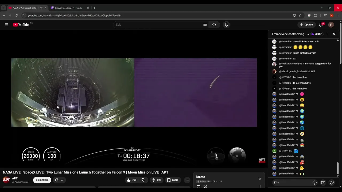Open a new browser tab

click(x=94, y=8)
